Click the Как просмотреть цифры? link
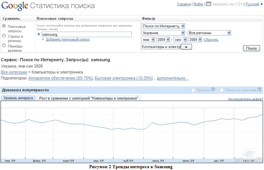Screen dimensions: 264x170 tap(245, 99)
